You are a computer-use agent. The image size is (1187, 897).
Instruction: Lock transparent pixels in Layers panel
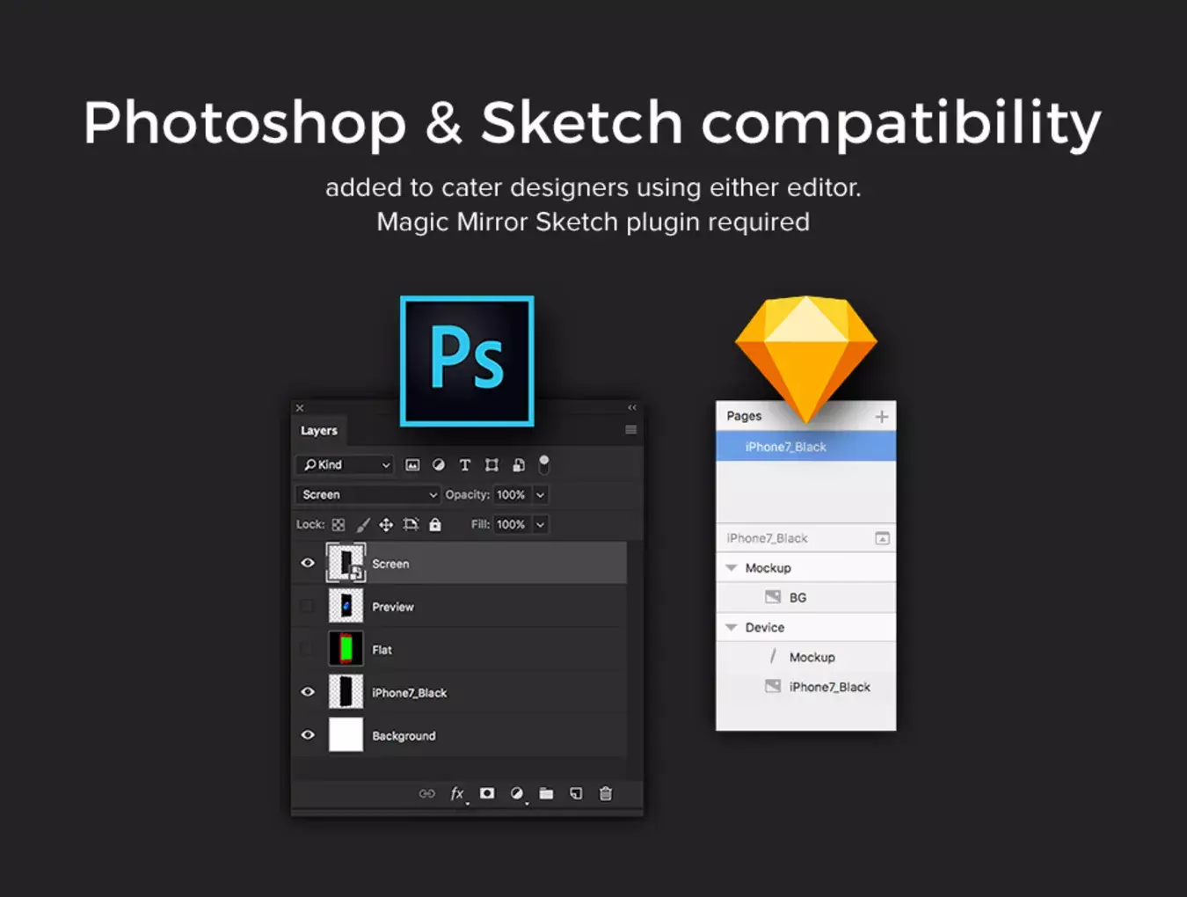click(x=339, y=525)
